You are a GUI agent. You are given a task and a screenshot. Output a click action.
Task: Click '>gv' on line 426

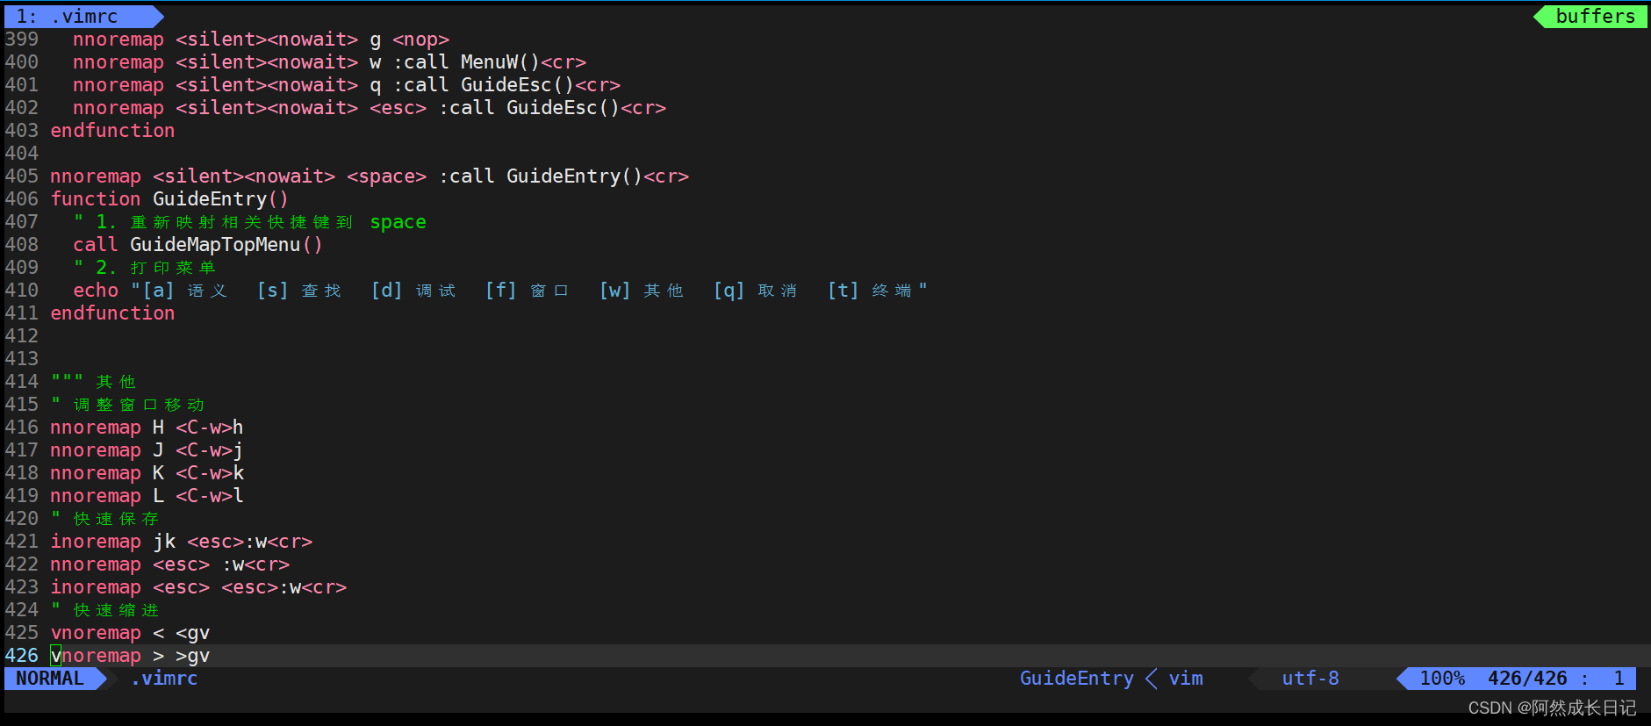(x=192, y=656)
